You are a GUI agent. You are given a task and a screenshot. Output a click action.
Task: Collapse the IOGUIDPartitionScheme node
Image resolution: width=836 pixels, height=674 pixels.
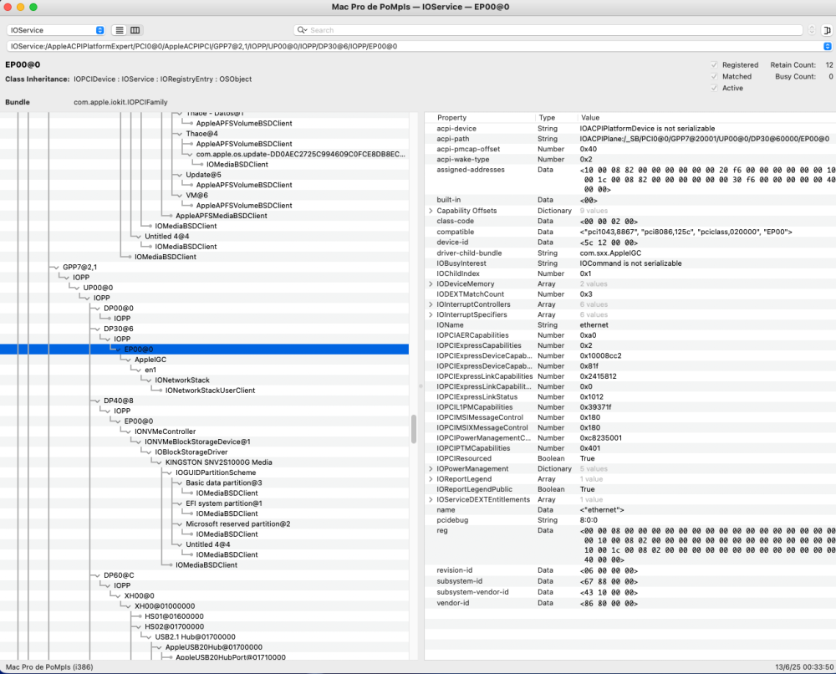click(x=168, y=473)
